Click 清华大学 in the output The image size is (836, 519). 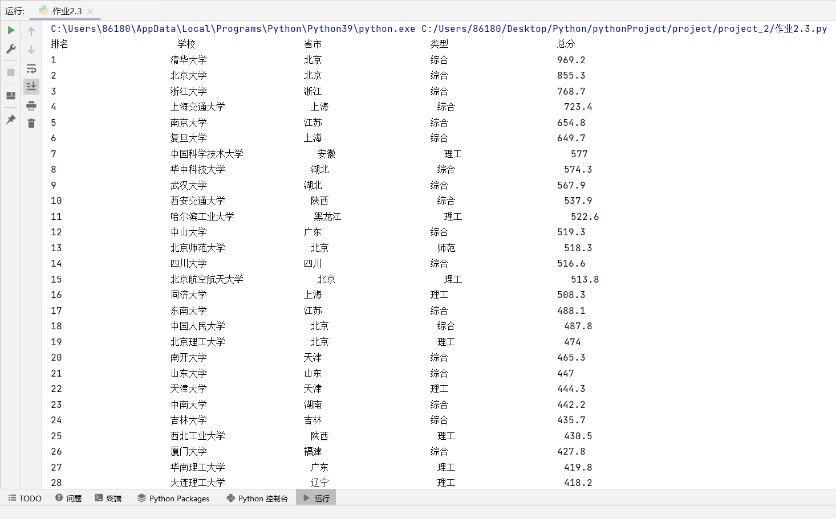tap(188, 60)
